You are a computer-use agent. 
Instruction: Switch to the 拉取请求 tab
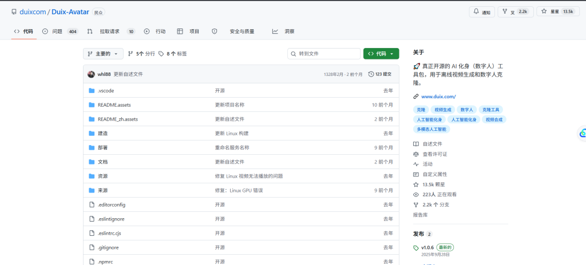tap(111, 31)
